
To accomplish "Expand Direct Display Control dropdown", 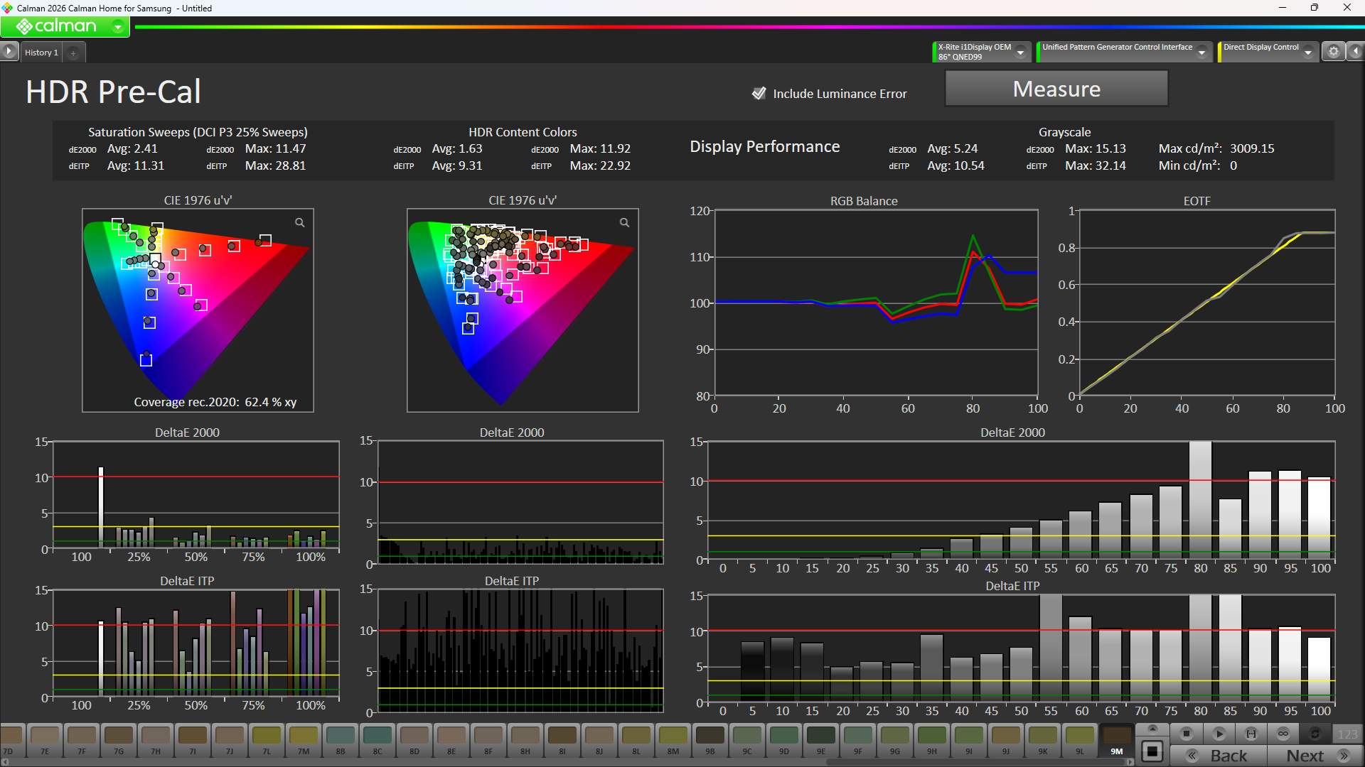I will [1308, 52].
